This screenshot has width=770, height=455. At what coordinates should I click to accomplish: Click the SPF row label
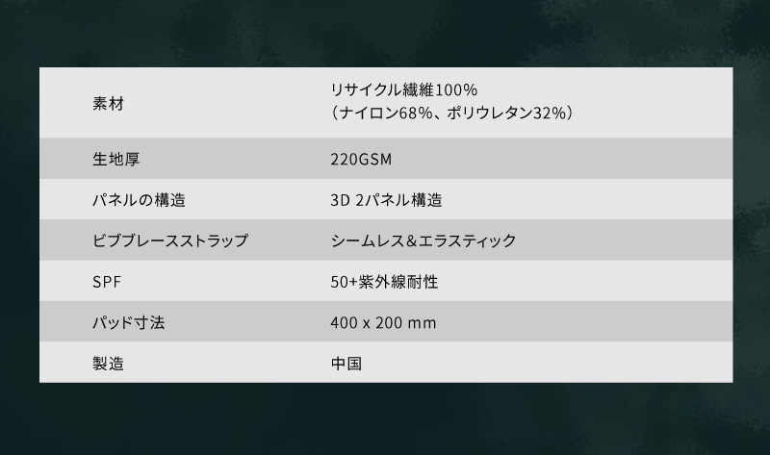tap(107, 282)
